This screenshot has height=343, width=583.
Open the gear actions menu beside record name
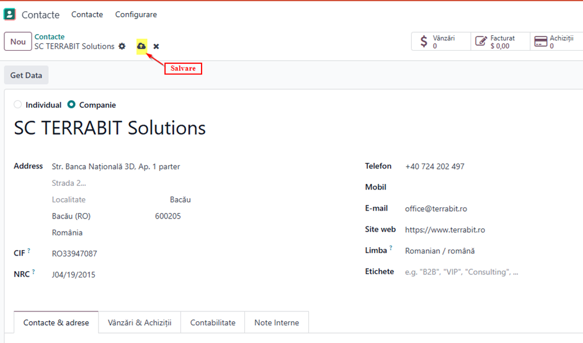122,46
